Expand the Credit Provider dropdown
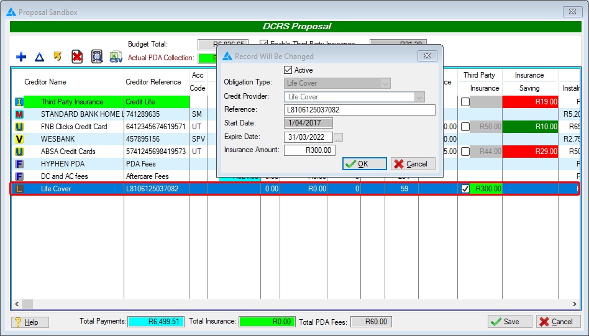This screenshot has height=336, width=589. [419, 97]
